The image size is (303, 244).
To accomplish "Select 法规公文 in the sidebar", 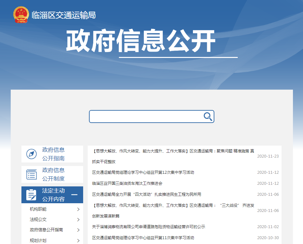I will click(38, 220).
